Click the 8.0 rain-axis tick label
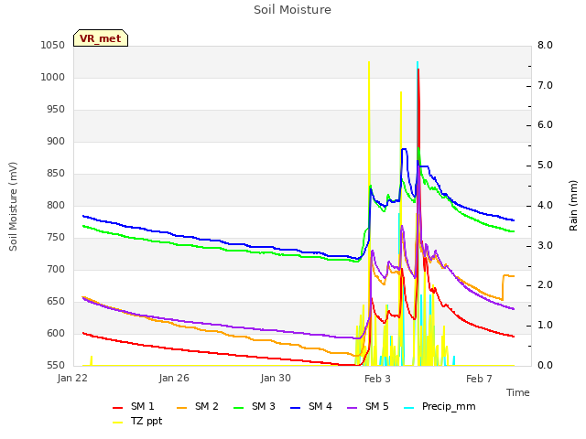 point(546,45)
